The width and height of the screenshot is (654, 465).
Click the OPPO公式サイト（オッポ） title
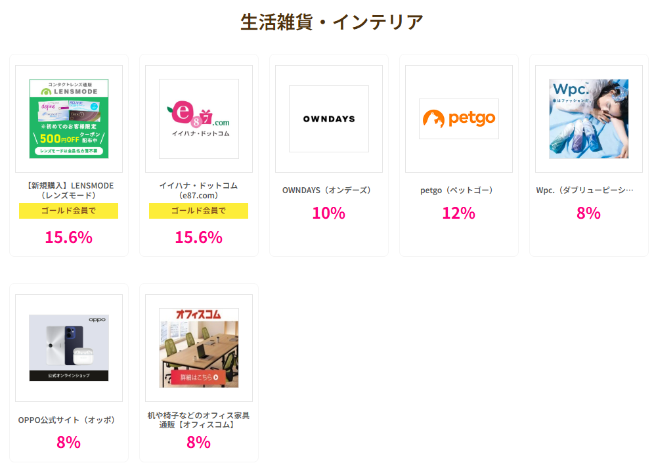68,420
